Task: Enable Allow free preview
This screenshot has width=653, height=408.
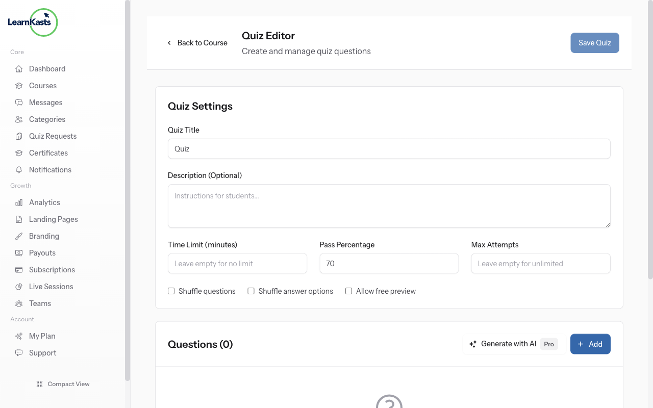Action: [x=348, y=291]
